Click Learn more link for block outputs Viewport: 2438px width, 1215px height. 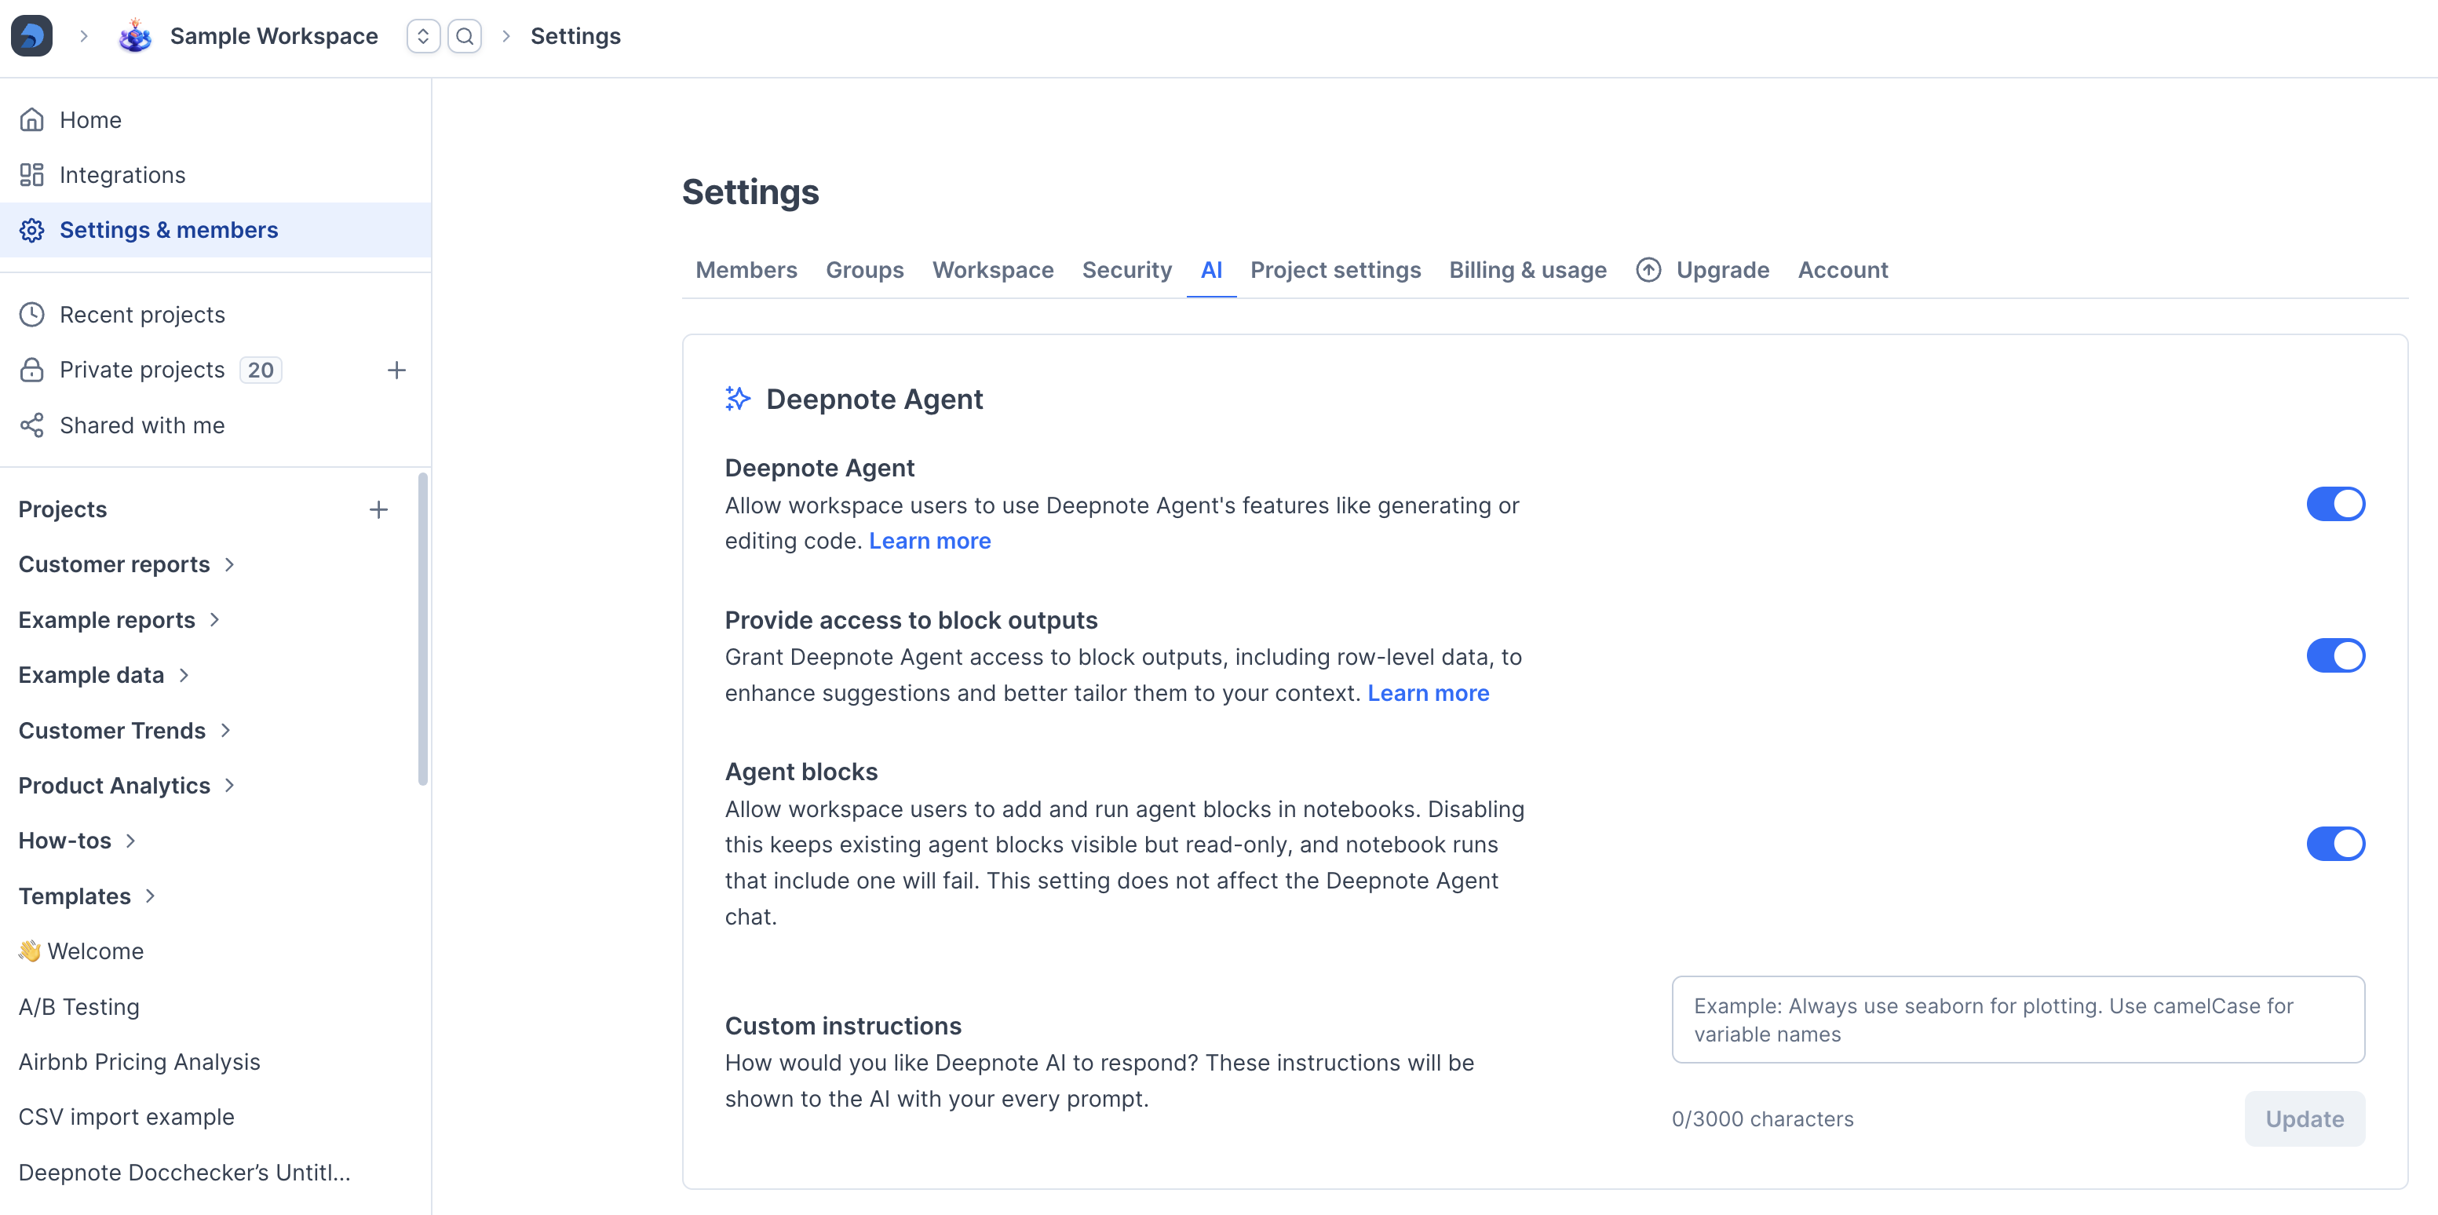pos(1428,694)
